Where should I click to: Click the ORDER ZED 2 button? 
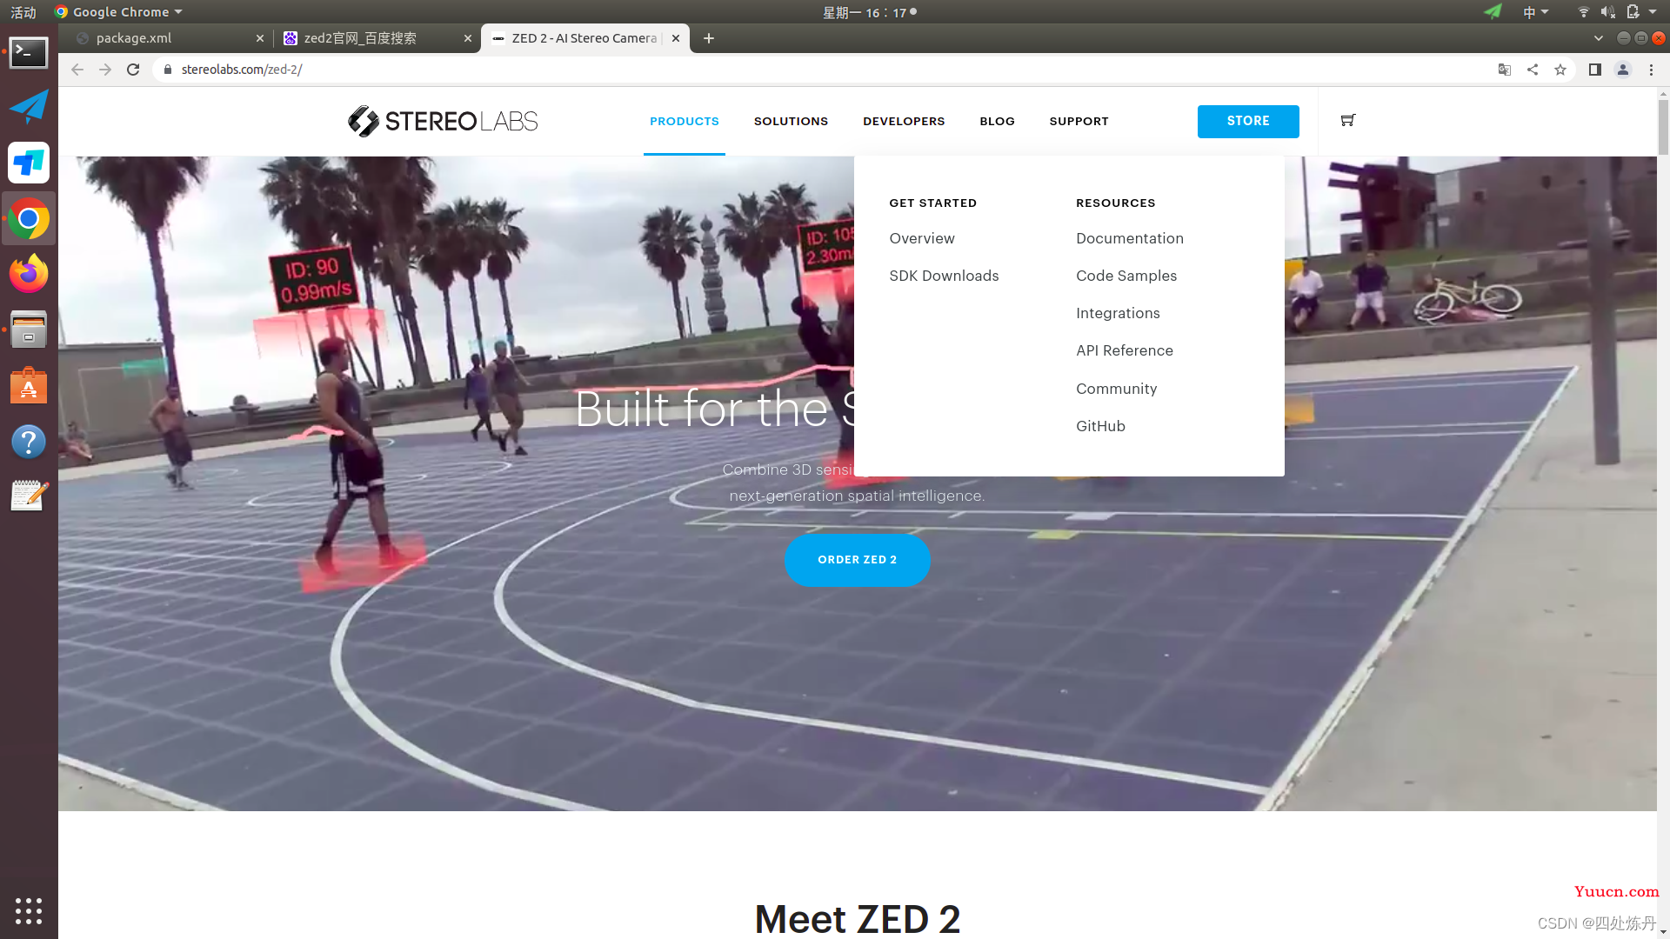point(857,558)
